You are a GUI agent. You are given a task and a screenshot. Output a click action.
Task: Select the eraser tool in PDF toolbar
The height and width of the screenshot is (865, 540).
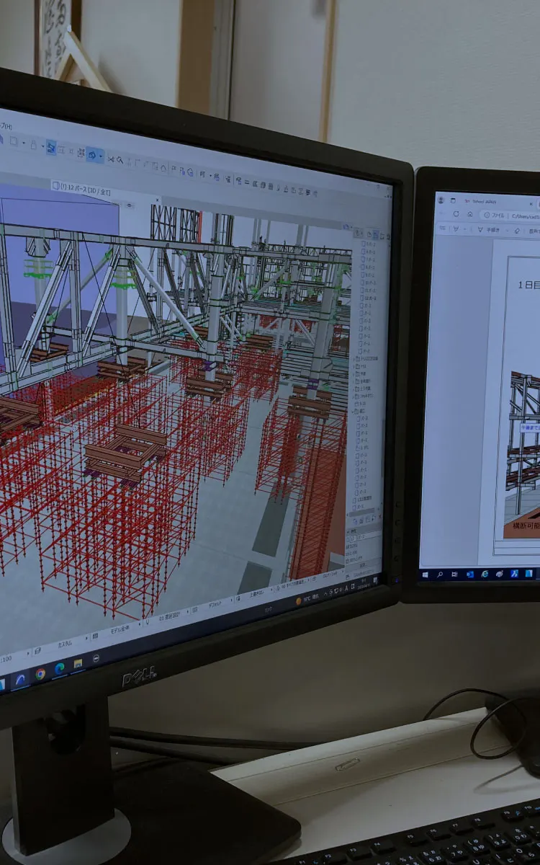point(517,231)
